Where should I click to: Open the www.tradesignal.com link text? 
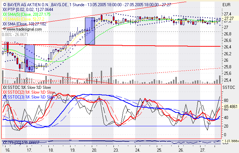[x=24, y=29]
